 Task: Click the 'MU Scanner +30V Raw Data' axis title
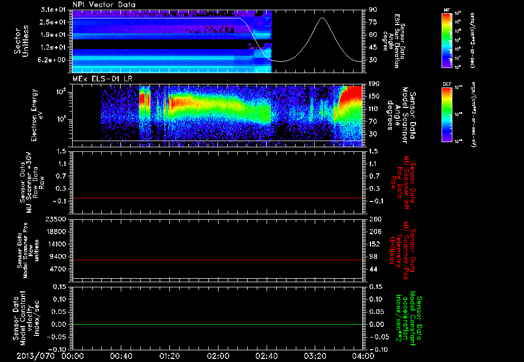(31, 183)
